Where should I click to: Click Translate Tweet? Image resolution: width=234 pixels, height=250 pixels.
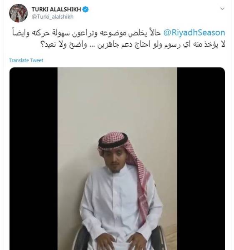point(26,60)
